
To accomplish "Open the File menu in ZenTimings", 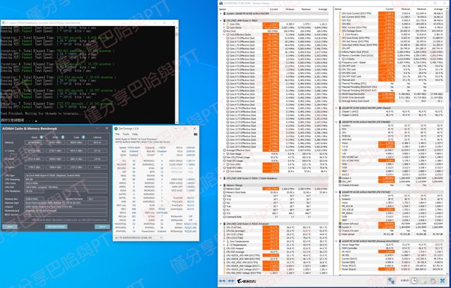I will pyautogui.click(x=117, y=135).
